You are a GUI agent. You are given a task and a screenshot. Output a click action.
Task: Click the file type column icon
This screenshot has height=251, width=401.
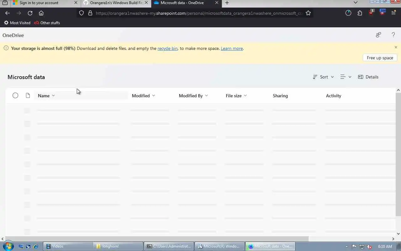pyautogui.click(x=28, y=95)
